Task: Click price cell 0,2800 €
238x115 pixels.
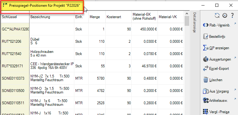Action: tap(145, 103)
